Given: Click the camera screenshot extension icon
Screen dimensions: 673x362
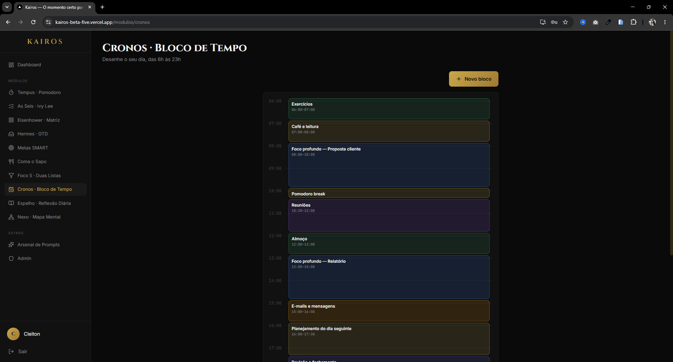Looking at the screenshot, I should click(x=596, y=22).
